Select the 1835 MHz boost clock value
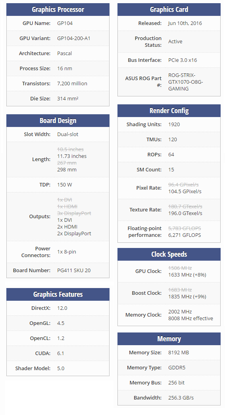The height and width of the screenshot is (415, 225). [187, 297]
